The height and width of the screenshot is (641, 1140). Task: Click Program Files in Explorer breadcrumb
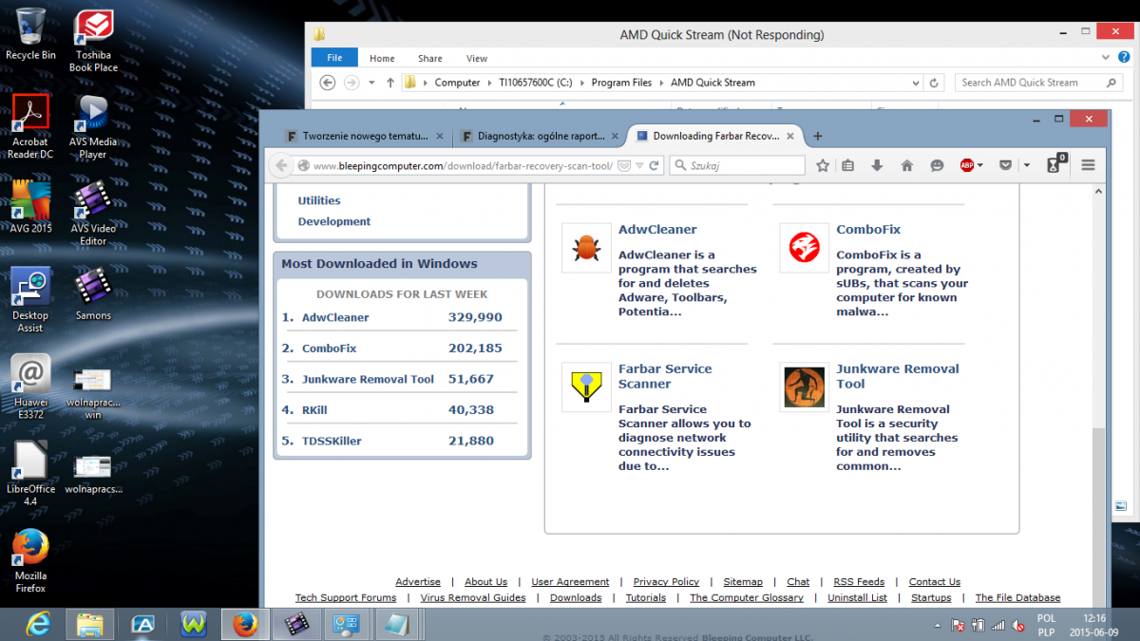[x=621, y=83]
